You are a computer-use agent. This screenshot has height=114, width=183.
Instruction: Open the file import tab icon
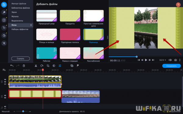4,5
